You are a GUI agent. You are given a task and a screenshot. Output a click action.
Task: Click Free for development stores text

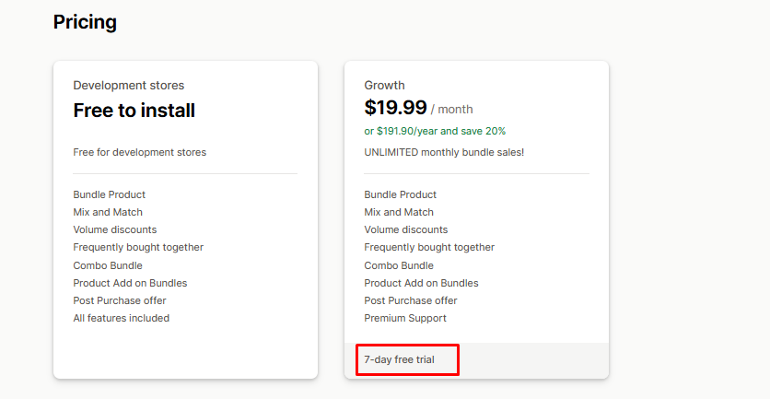pyautogui.click(x=139, y=152)
